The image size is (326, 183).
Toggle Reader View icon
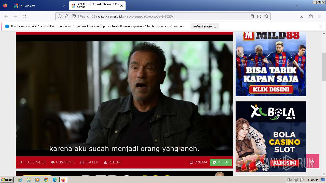pyautogui.click(x=252, y=16)
